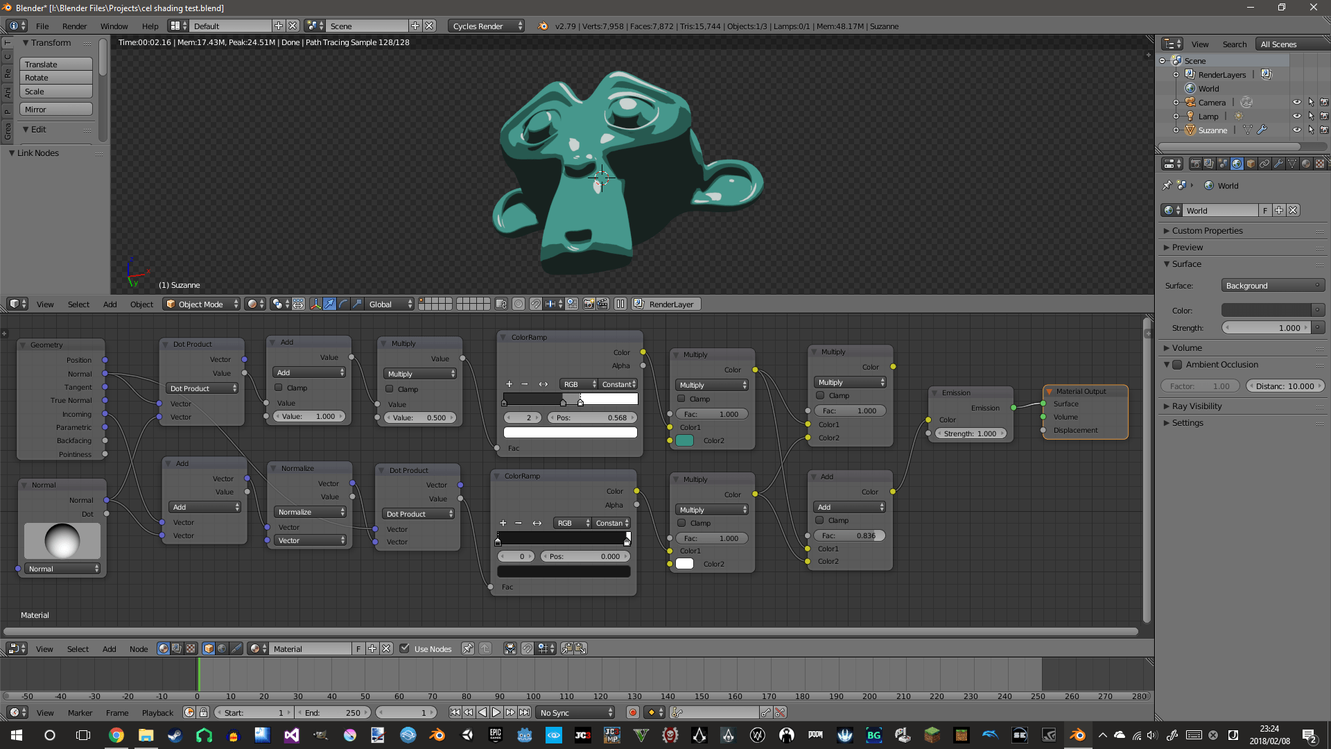
Task: Open the Render menu
Action: [74, 26]
